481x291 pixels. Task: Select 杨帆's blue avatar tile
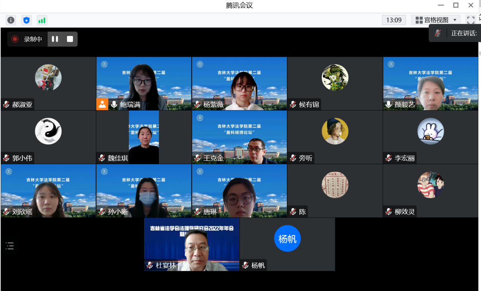(287, 239)
